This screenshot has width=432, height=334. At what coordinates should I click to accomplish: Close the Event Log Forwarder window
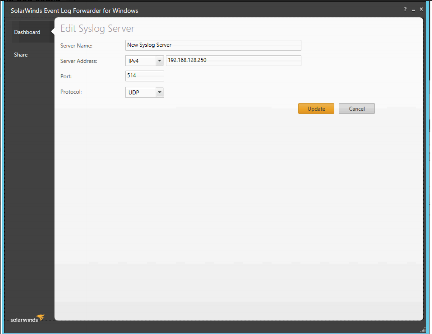coord(421,9)
